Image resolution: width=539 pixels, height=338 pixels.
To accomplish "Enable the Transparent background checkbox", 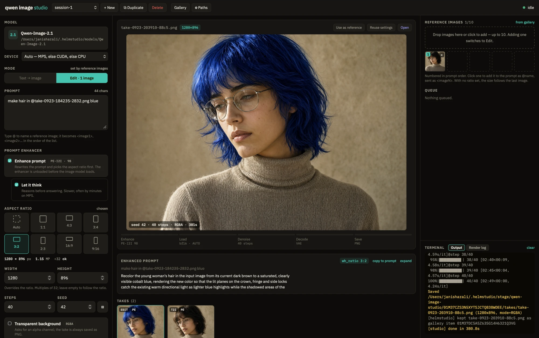I will pos(10,323).
